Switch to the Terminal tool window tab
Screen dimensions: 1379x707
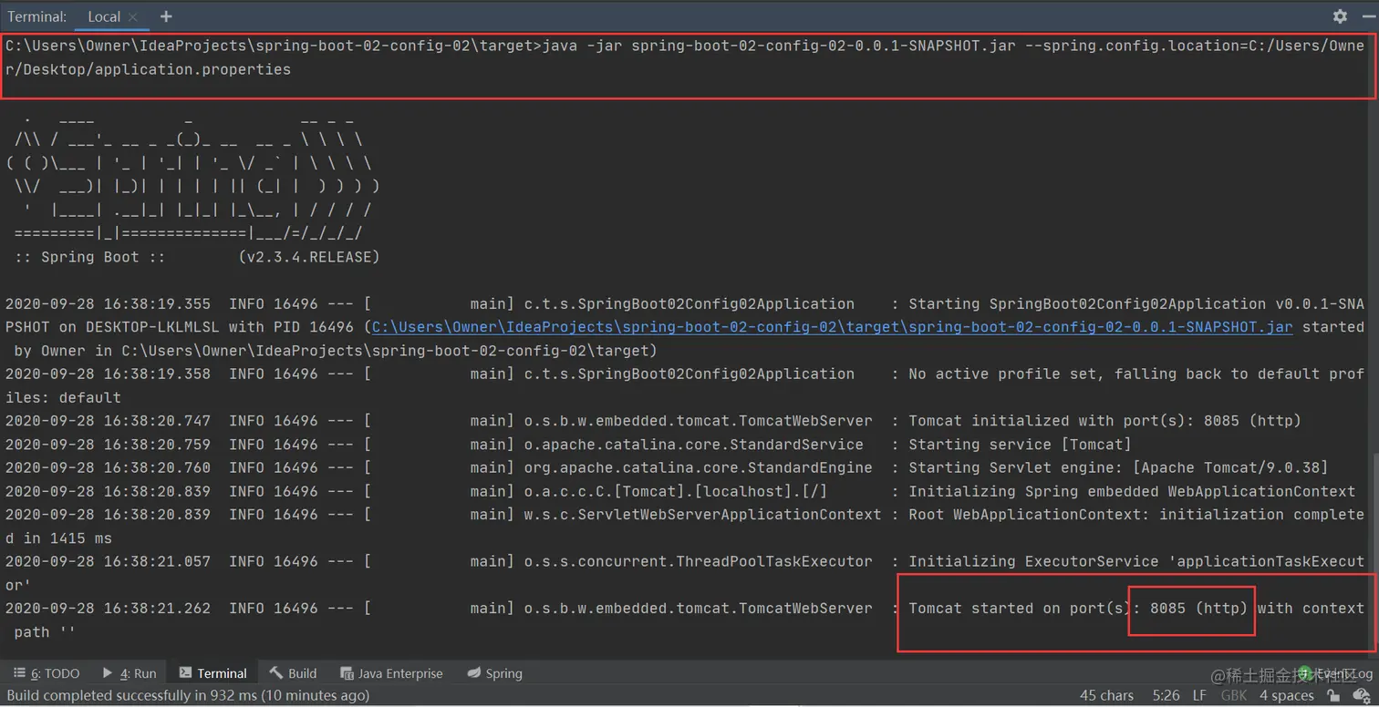pyautogui.click(x=213, y=673)
